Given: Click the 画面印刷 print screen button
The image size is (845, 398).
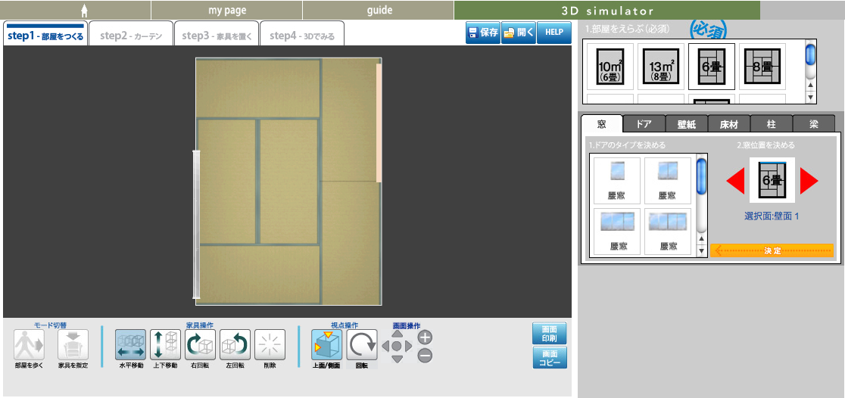Looking at the screenshot, I should (x=550, y=334).
